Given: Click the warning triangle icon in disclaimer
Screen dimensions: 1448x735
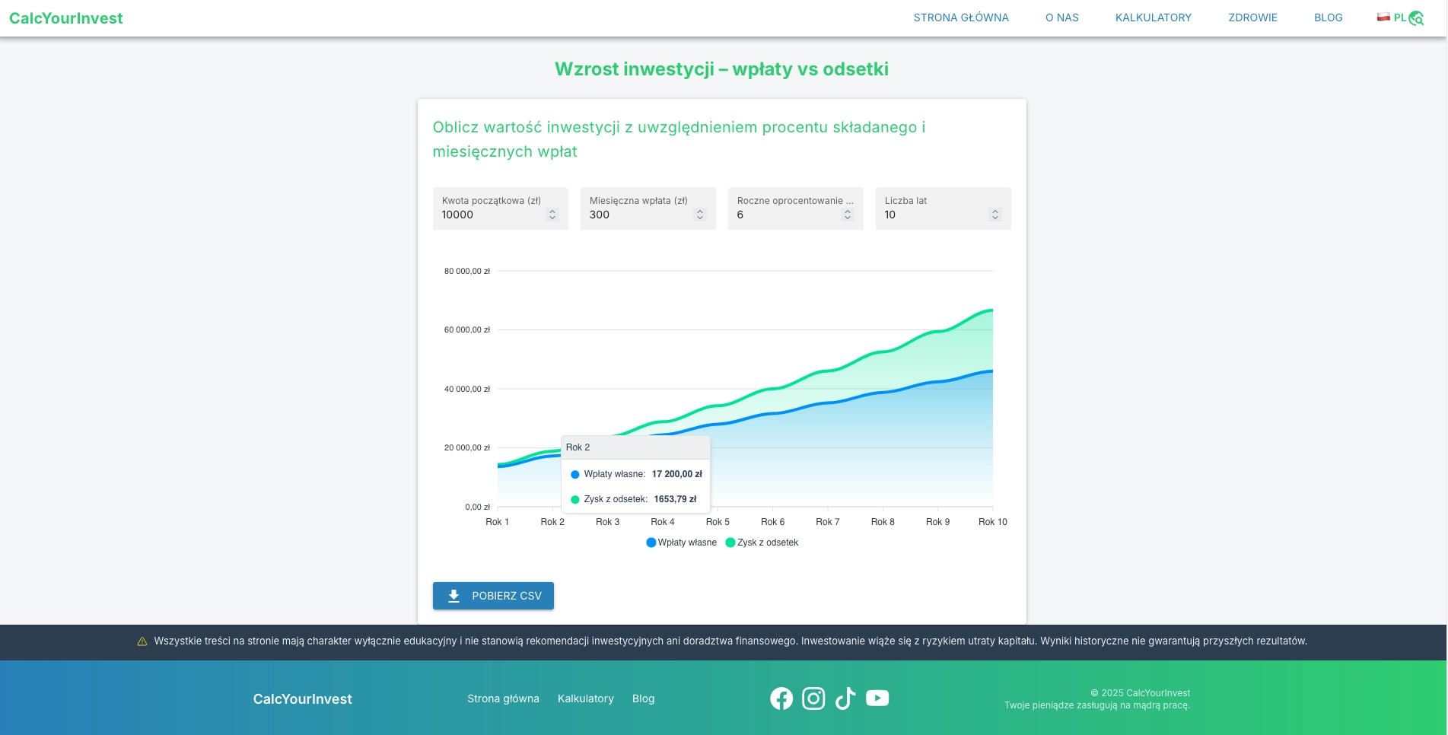Looking at the screenshot, I should [x=142, y=641].
